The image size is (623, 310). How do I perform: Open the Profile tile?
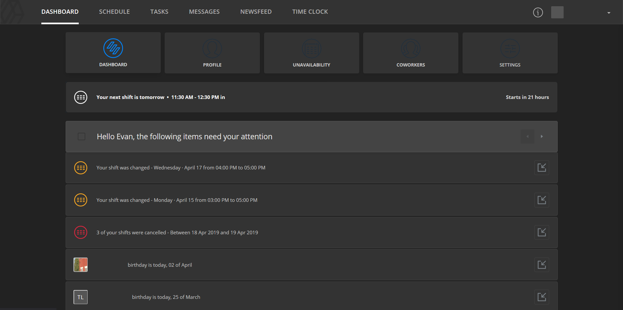click(212, 53)
